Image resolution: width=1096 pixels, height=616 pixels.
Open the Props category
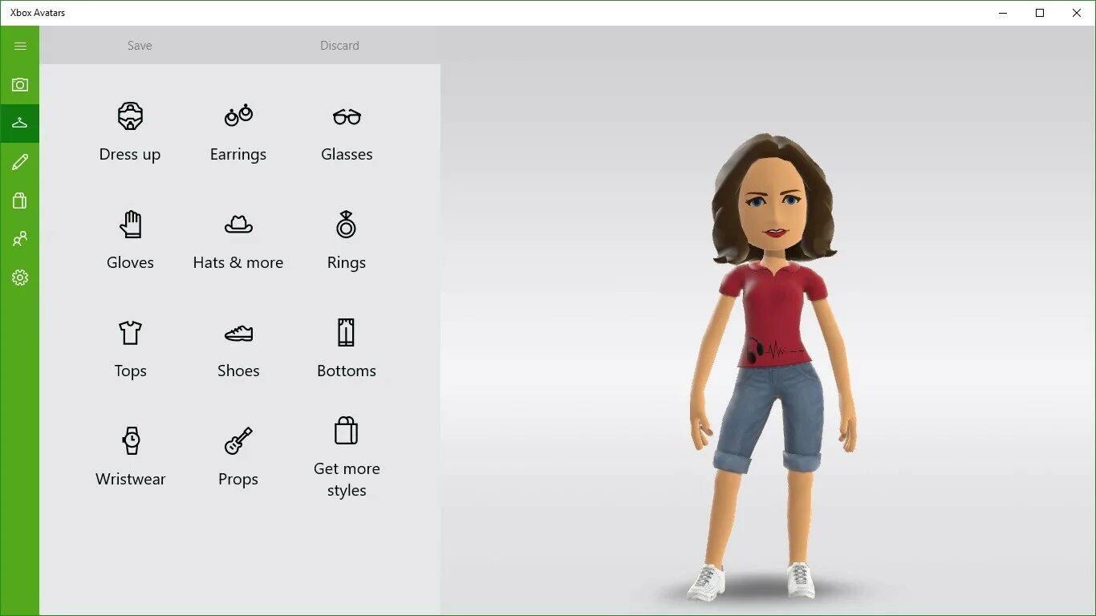point(237,457)
